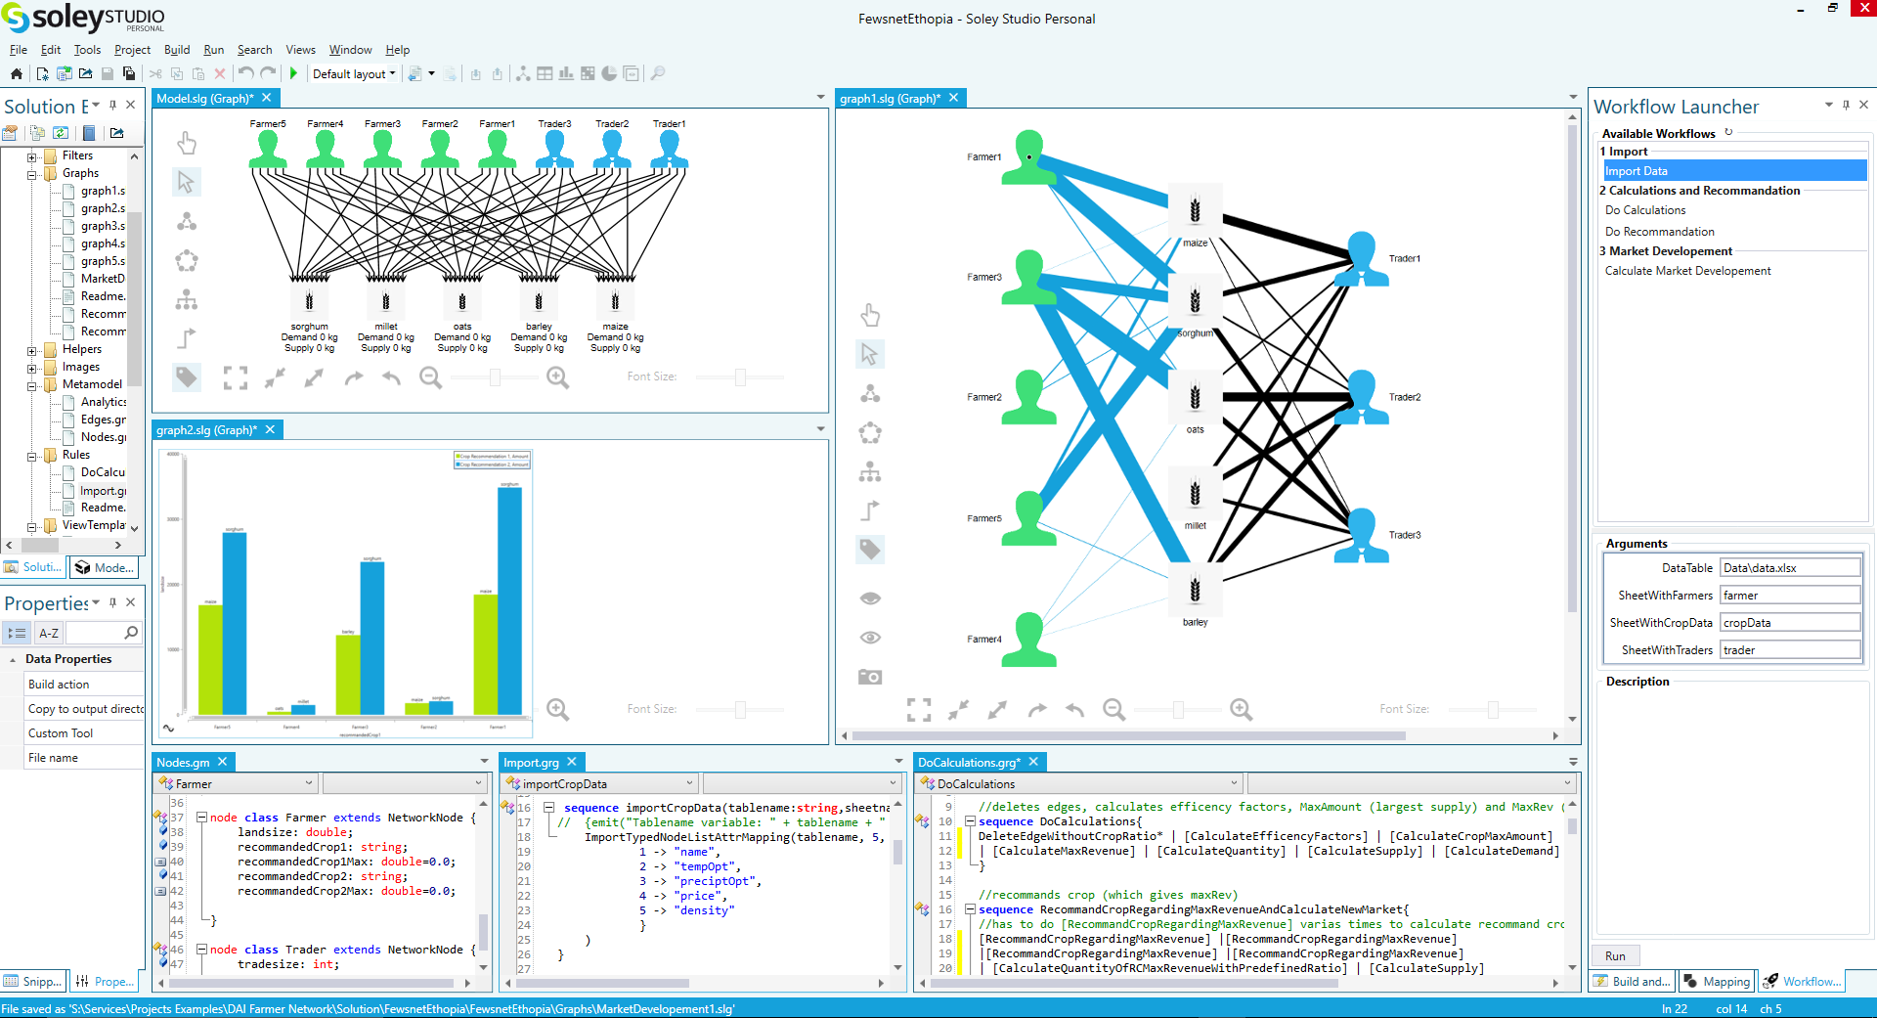This screenshot has height=1018, width=1877.
Task: Adjust the zoom slider in graph1.slg
Action: [x=1178, y=709]
